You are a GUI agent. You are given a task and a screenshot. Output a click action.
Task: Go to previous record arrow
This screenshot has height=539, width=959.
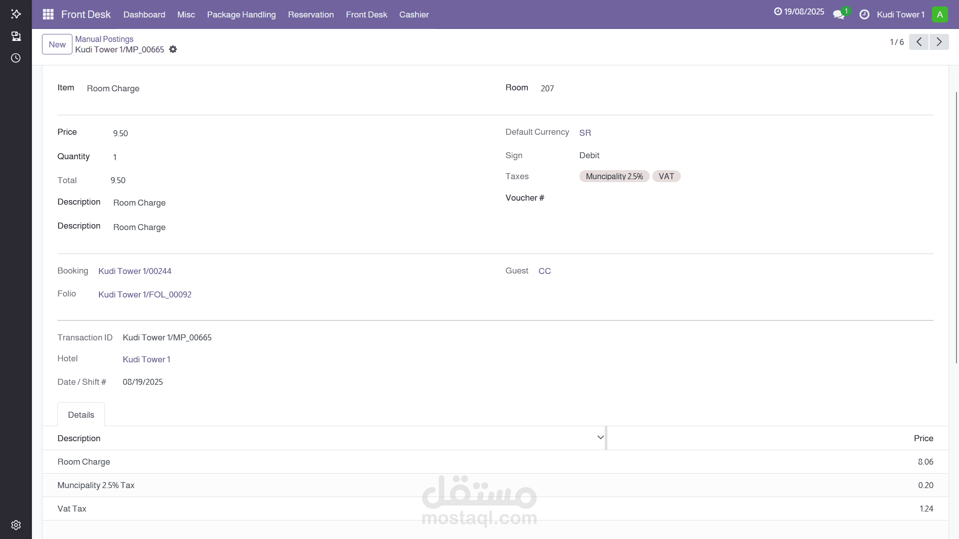click(919, 42)
